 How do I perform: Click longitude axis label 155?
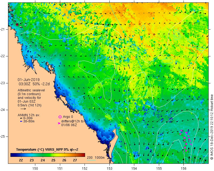point(159,169)
